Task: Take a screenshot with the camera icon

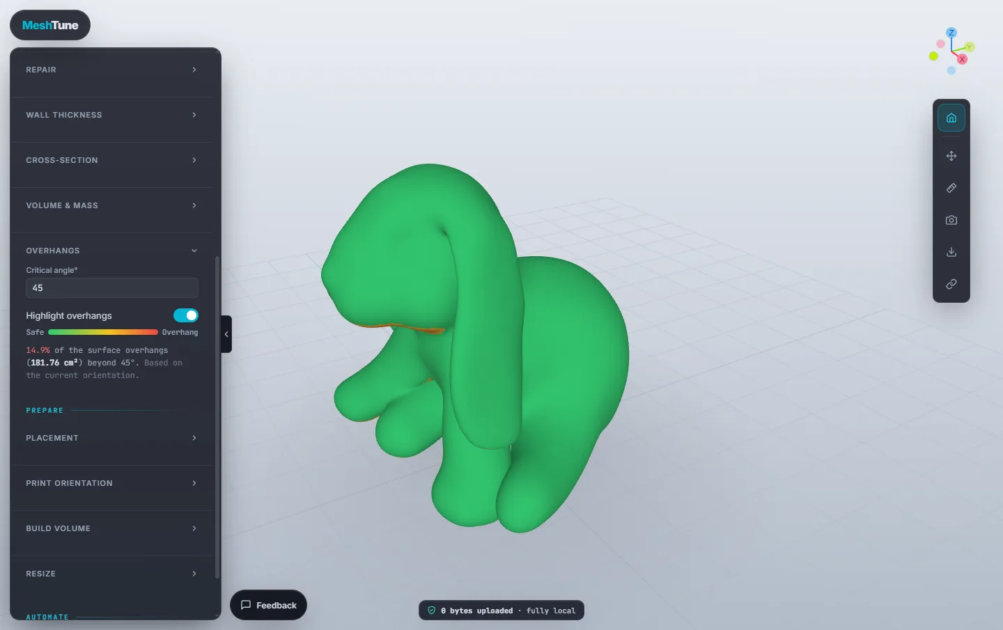Action: pos(951,220)
